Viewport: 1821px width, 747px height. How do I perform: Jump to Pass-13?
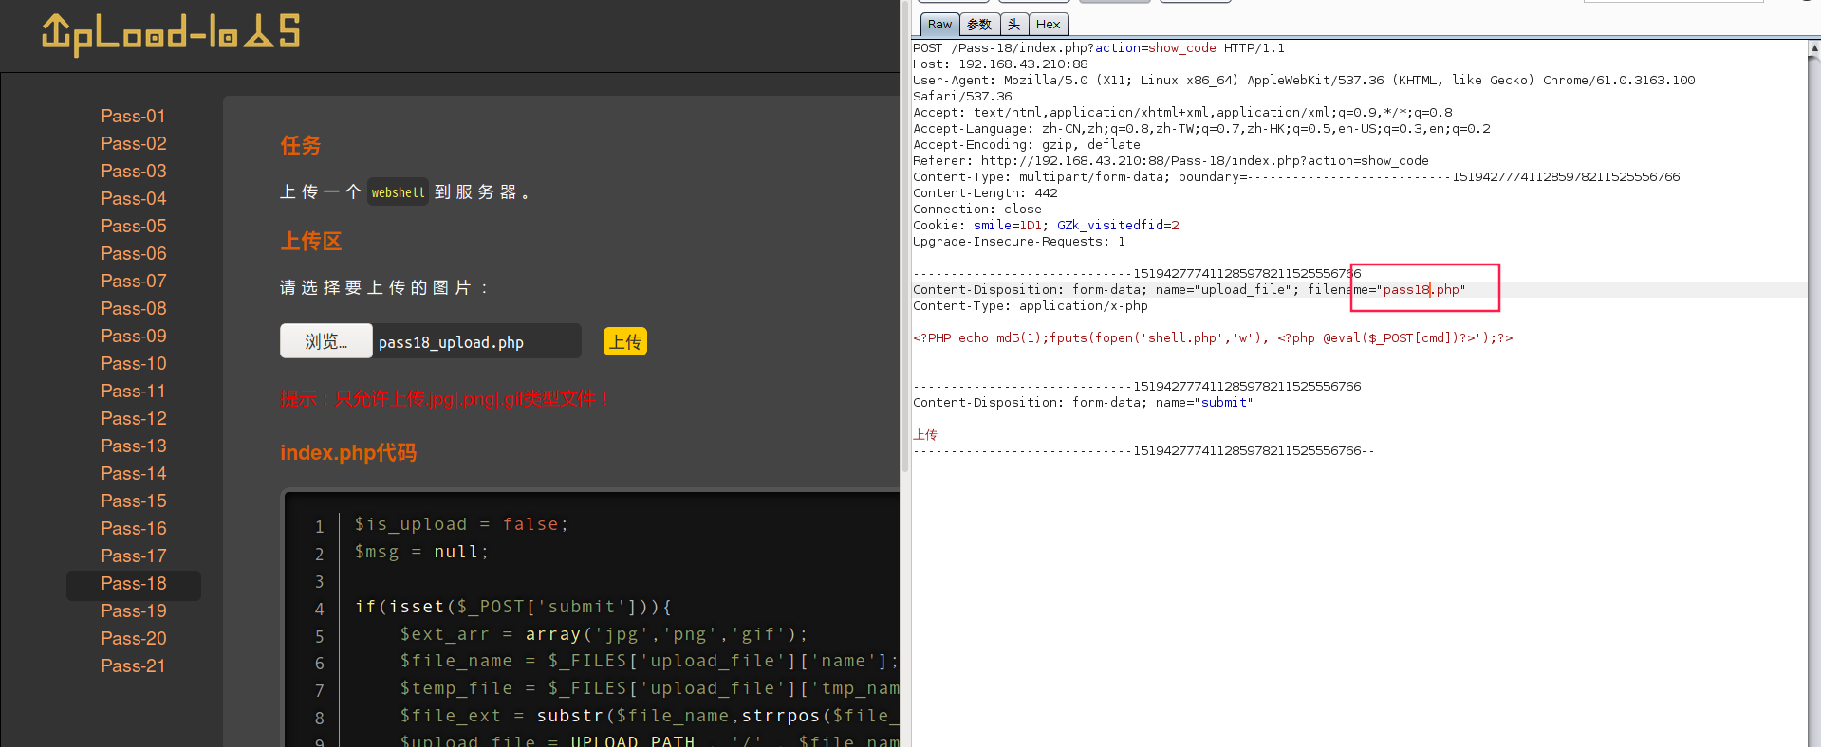pos(133,446)
